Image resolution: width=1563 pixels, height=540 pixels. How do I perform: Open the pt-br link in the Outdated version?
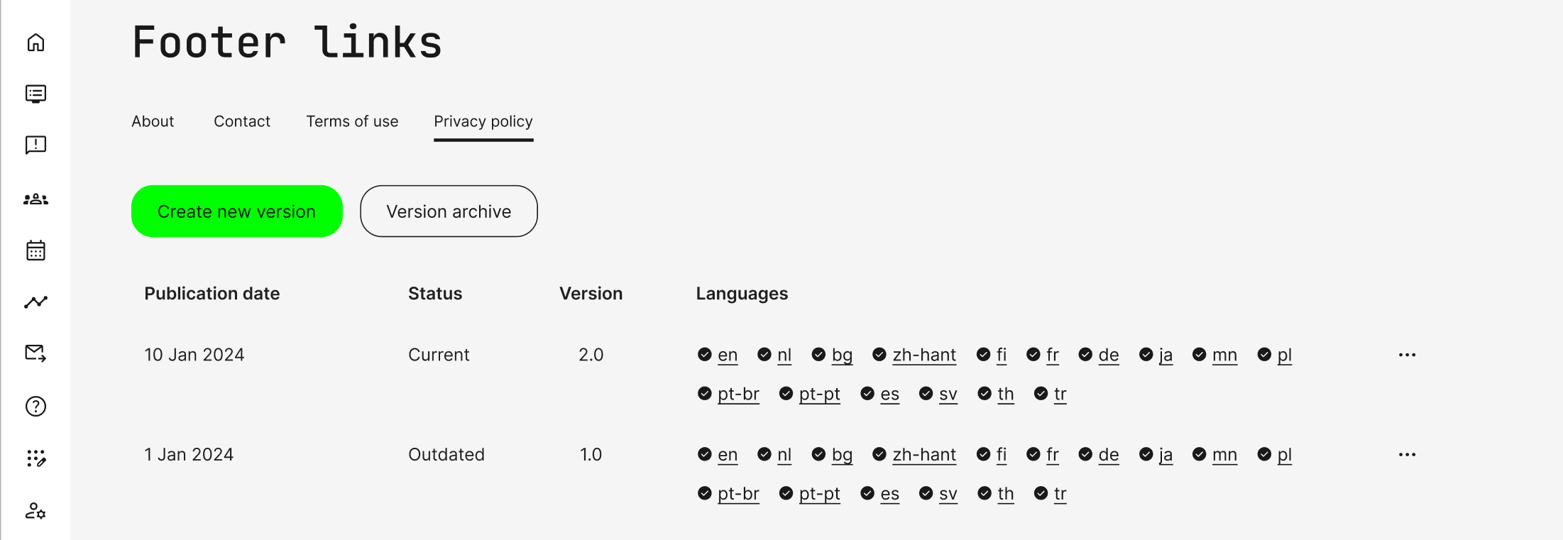click(738, 494)
